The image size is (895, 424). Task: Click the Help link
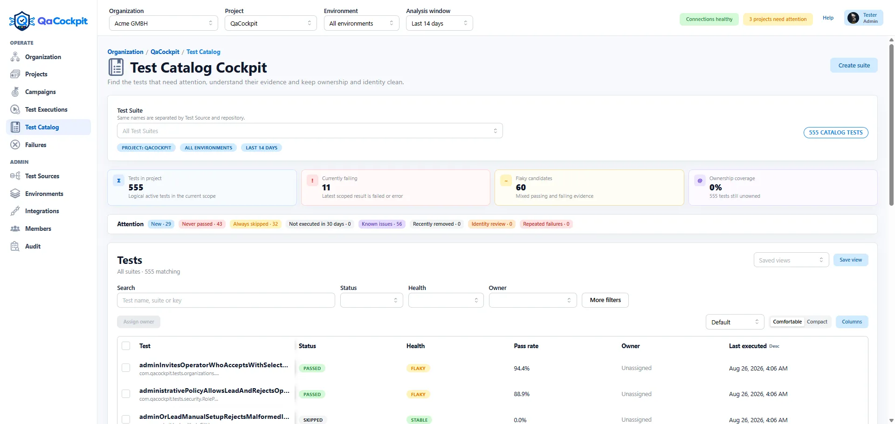point(828,18)
